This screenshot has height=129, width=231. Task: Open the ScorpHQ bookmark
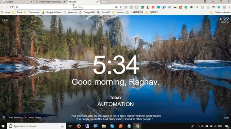(x=104, y=13)
